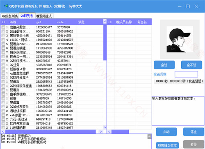The height and width of the screenshot is (149, 205).
Task: Focus the 发送周期 input field
Action: pos(186,74)
